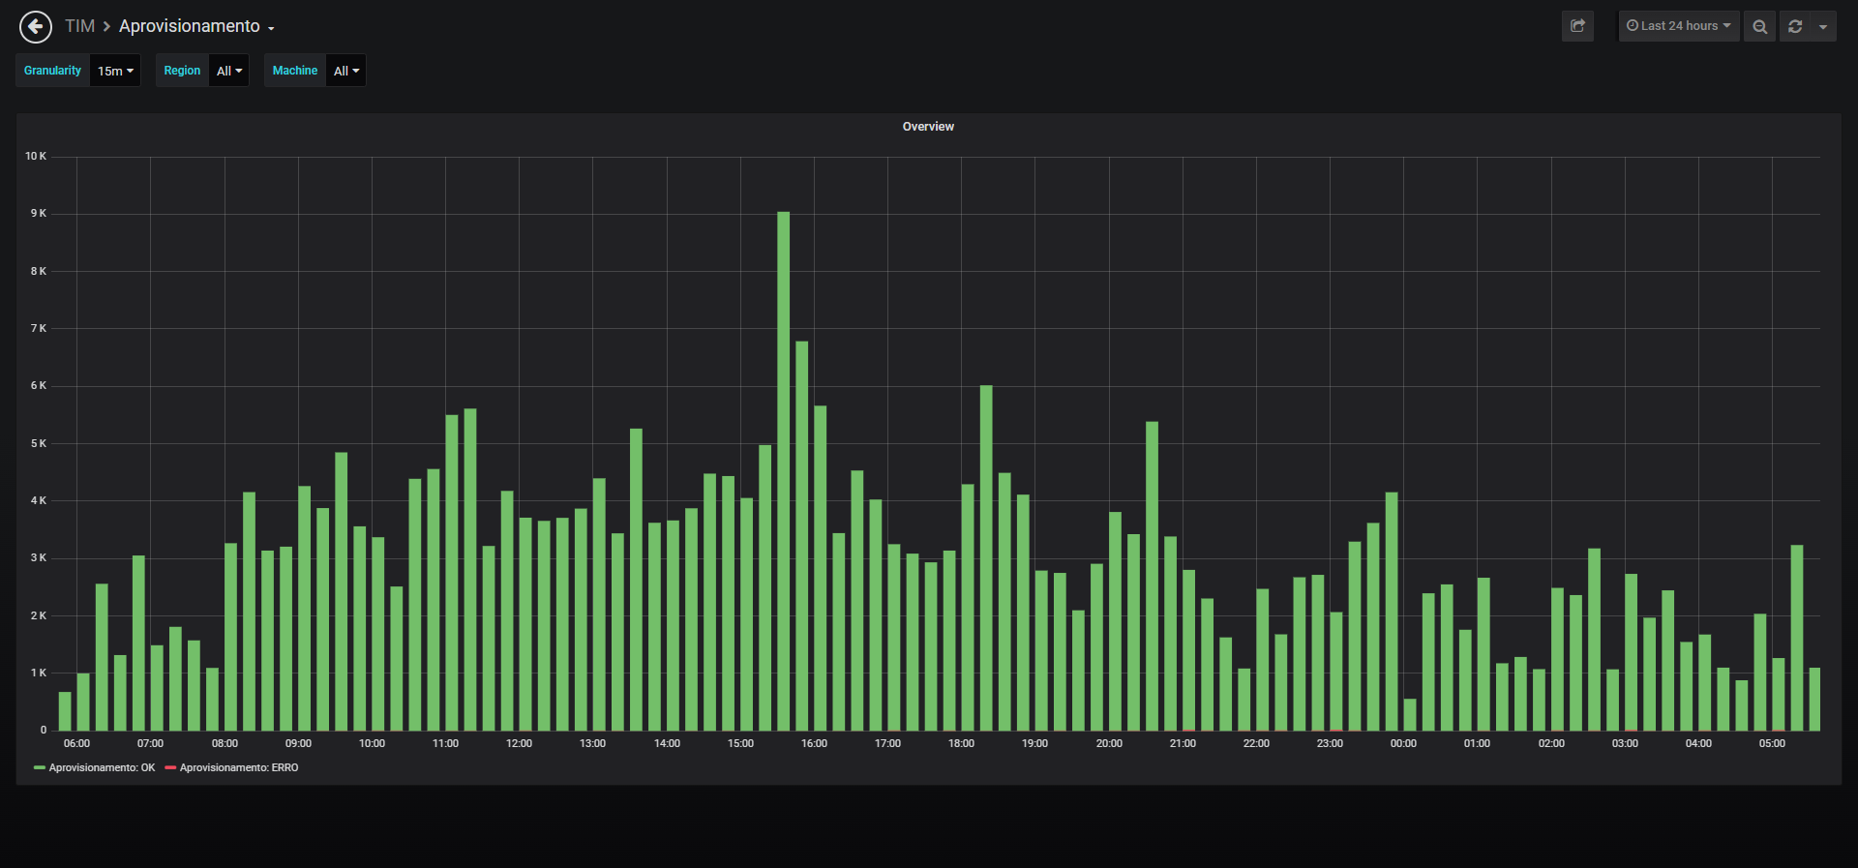The height and width of the screenshot is (868, 1858).
Task: Click the 12:00 x-axis time label
Action: pos(519,743)
